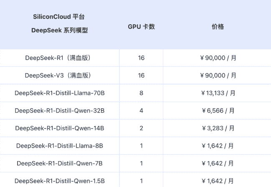This screenshot has width=271, height=187.
Task: Select the DeepSeek-R1-Distill-Qwen-14B model name
Action: 59,128
